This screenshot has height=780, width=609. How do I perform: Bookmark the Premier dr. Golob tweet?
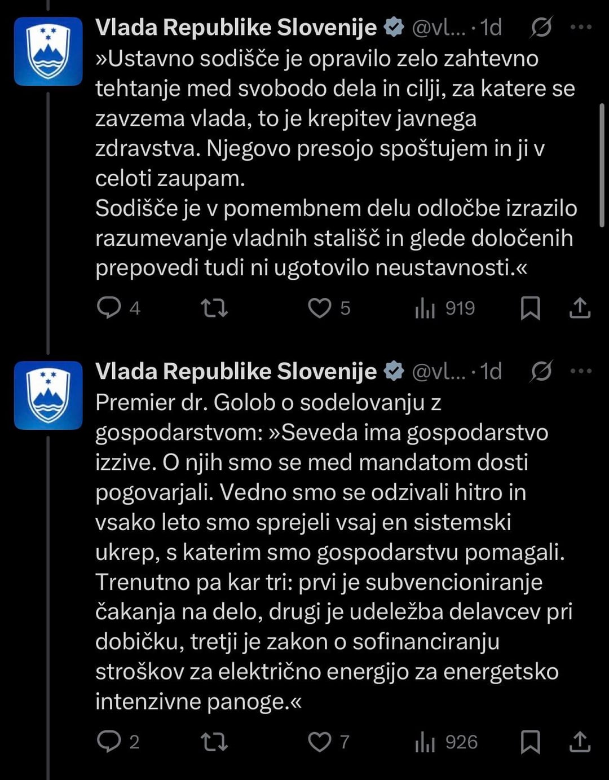pyautogui.click(x=530, y=742)
